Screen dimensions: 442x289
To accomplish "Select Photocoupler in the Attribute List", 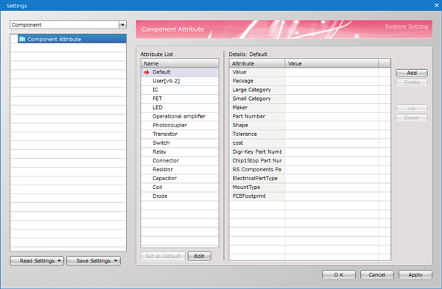I will [x=180, y=125].
